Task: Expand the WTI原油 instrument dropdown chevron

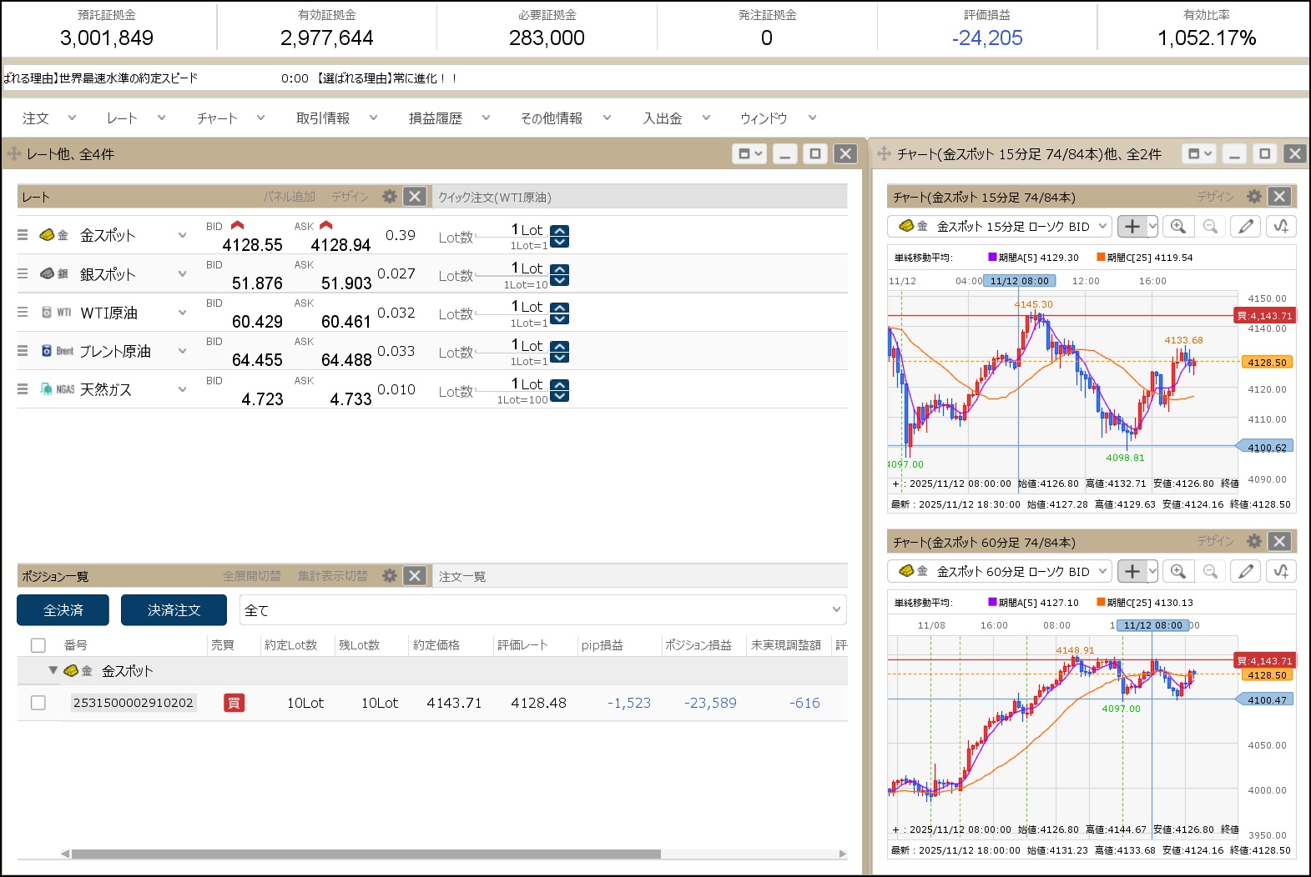Action: point(182,313)
